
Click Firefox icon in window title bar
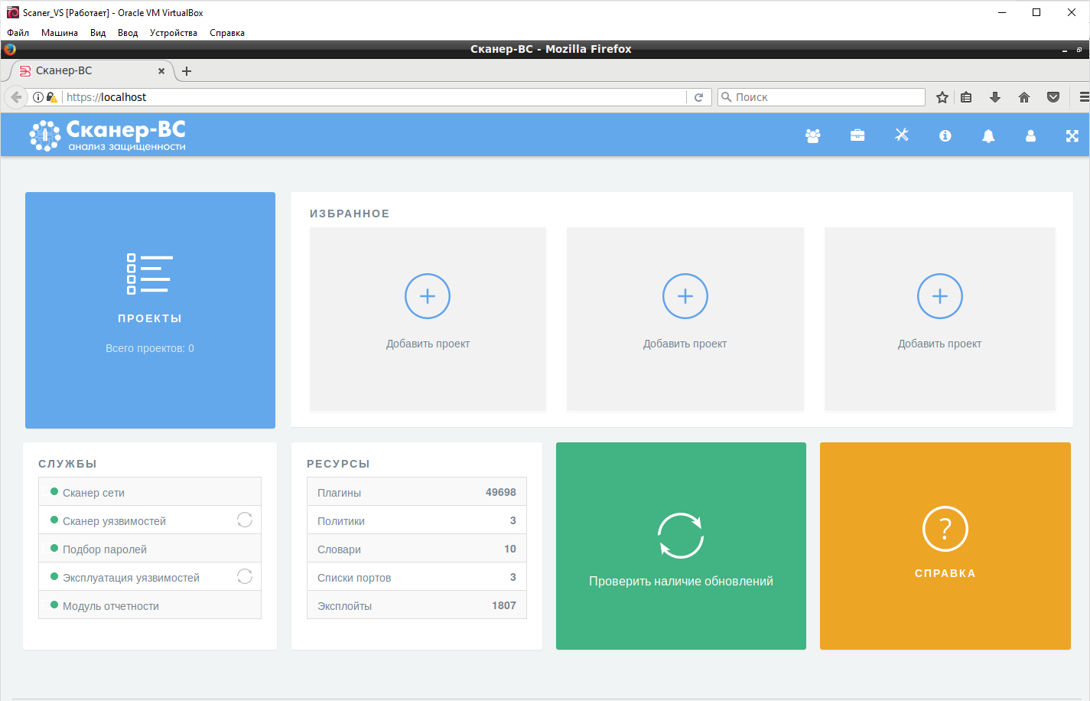(x=9, y=49)
